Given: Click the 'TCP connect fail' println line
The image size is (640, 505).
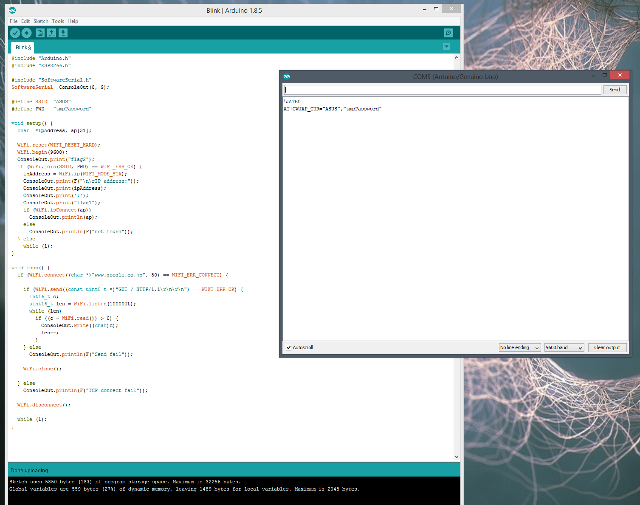Looking at the screenshot, I should pyautogui.click(x=86, y=390).
